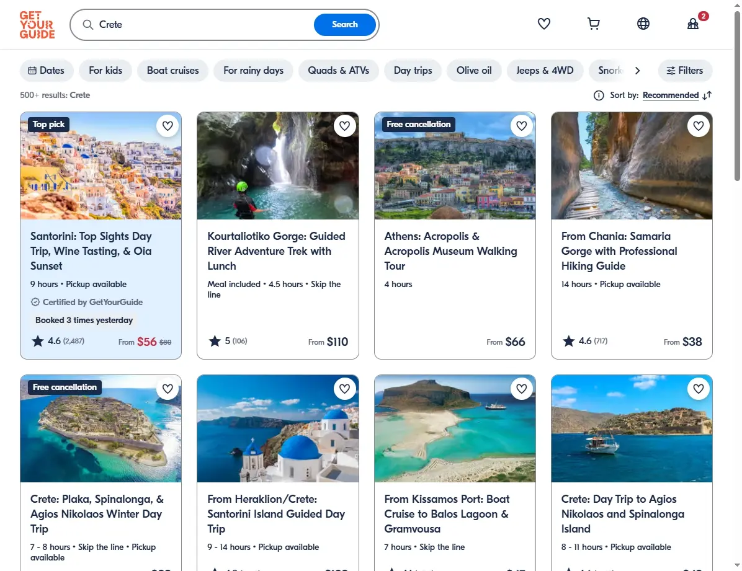This screenshot has width=742, height=571.
Task: Open the Spinalonga island aerial photo
Action: (101, 428)
